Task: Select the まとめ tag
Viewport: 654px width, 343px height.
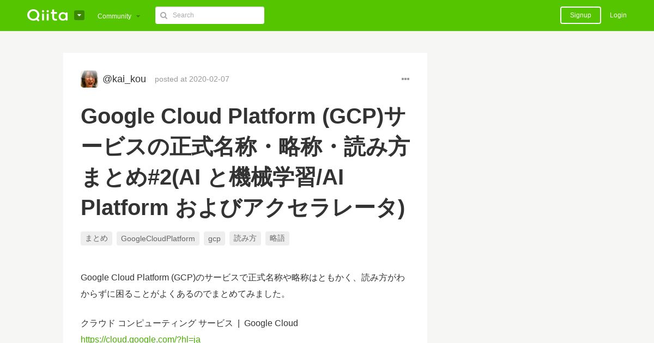Action: pyautogui.click(x=96, y=238)
